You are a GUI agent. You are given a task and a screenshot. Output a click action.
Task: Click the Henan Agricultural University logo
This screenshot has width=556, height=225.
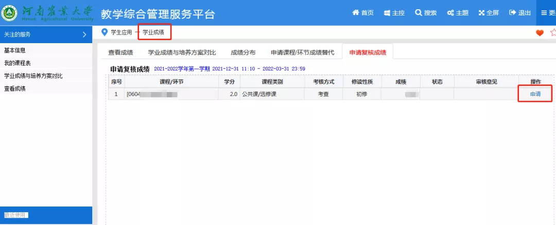tap(47, 13)
